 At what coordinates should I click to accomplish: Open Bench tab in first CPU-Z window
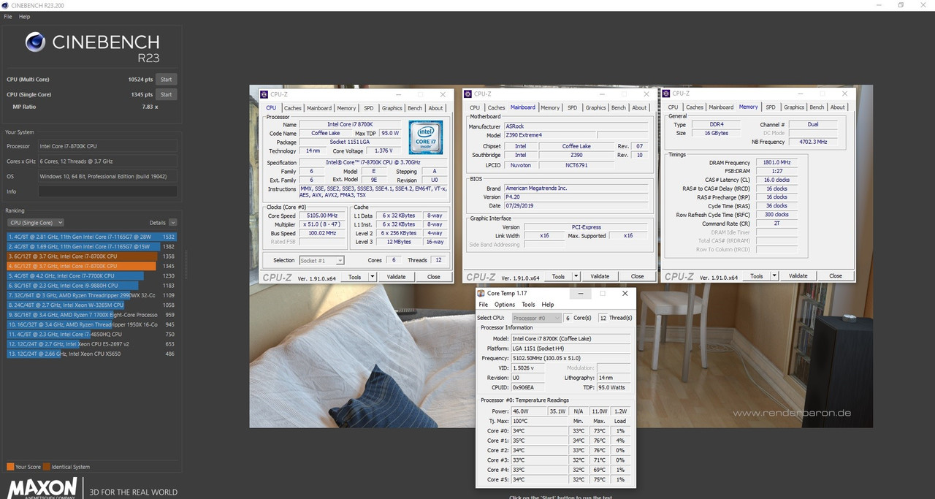coord(415,108)
